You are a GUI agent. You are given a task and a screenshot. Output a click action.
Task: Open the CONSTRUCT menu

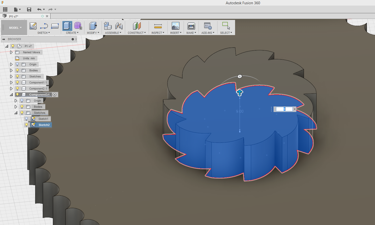click(137, 33)
